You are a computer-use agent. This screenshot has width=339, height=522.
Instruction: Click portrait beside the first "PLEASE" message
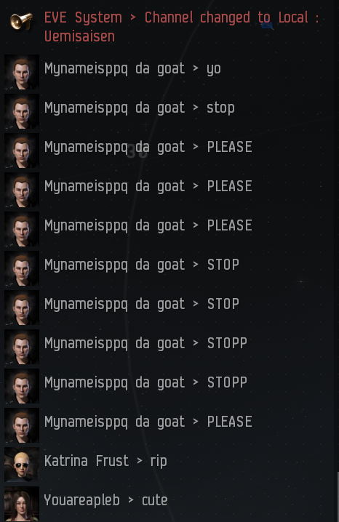pos(22,150)
